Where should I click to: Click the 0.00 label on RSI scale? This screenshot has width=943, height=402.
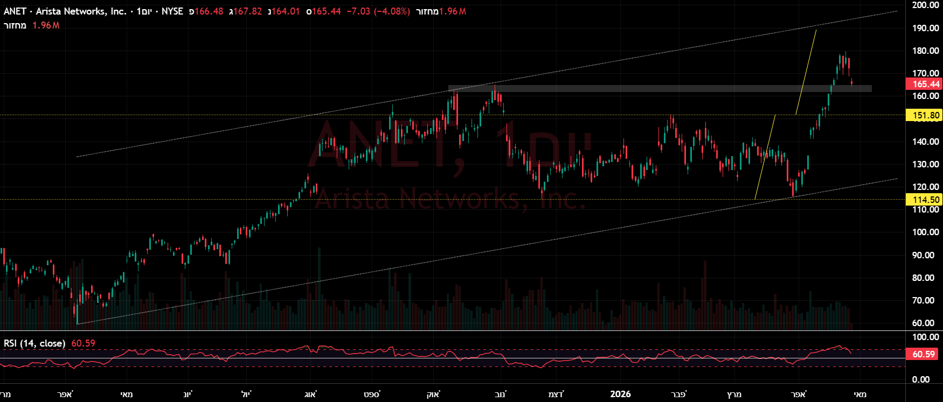(x=921, y=379)
